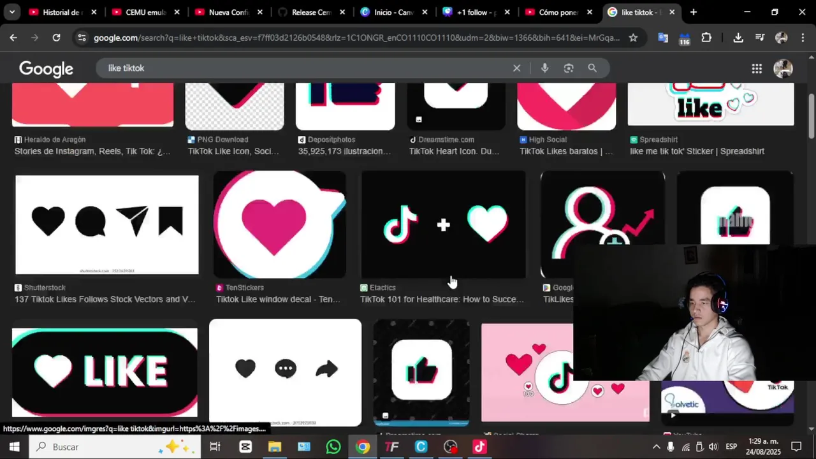
Task: View site information icon in address bar
Action: tap(82, 38)
